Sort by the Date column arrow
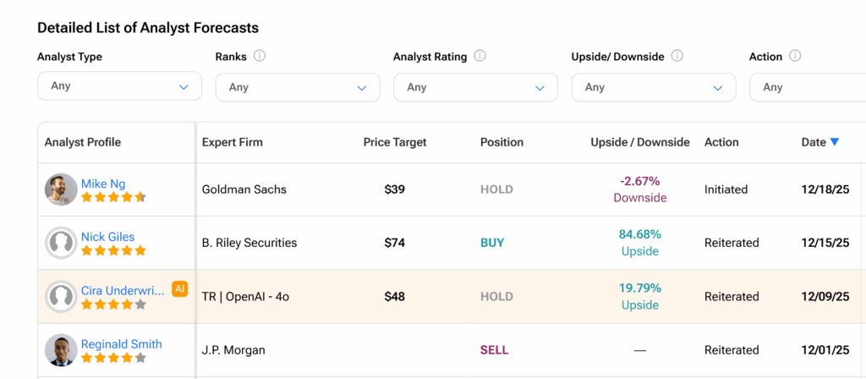The image size is (866, 379). pos(835,142)
